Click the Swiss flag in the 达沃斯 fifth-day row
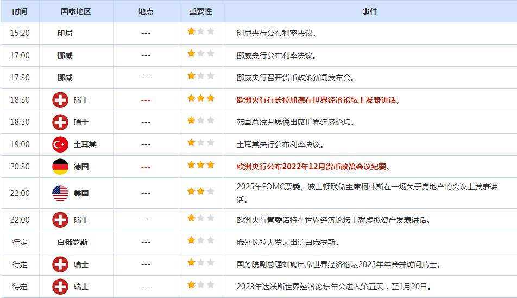 pyautogui.click(x=60, y=287)
